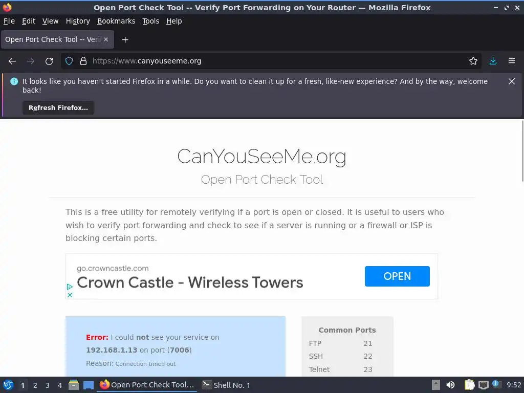
Task: Dismiss the Firefox refresh notification bar
Action: [x=512, y=81]
